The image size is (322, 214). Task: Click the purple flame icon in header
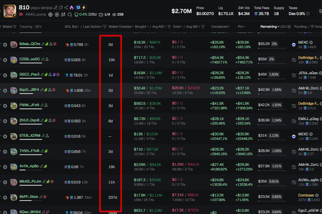coord(72,8)
